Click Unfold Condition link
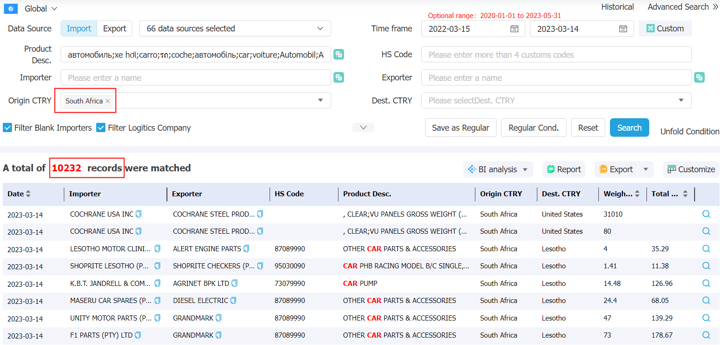 [689, 132]
